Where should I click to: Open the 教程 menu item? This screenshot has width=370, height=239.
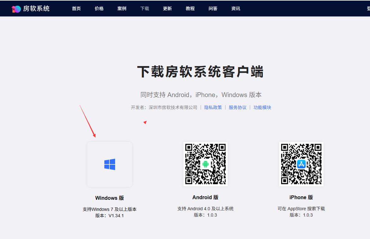click(190, 9)
